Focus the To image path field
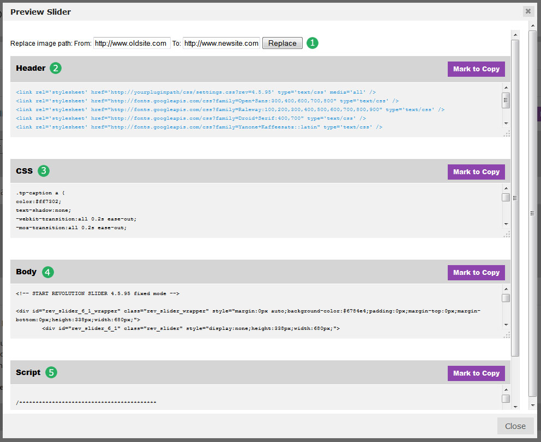Screen dimensions: 541x442 click(x=221, y=43)
